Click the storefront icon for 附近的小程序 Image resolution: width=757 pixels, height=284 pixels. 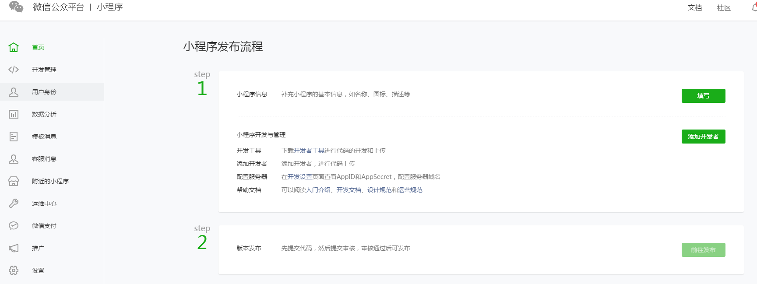click(14, 181)
